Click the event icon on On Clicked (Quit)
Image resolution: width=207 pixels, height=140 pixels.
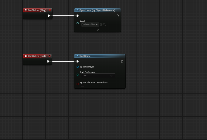[x=26, y=56]
